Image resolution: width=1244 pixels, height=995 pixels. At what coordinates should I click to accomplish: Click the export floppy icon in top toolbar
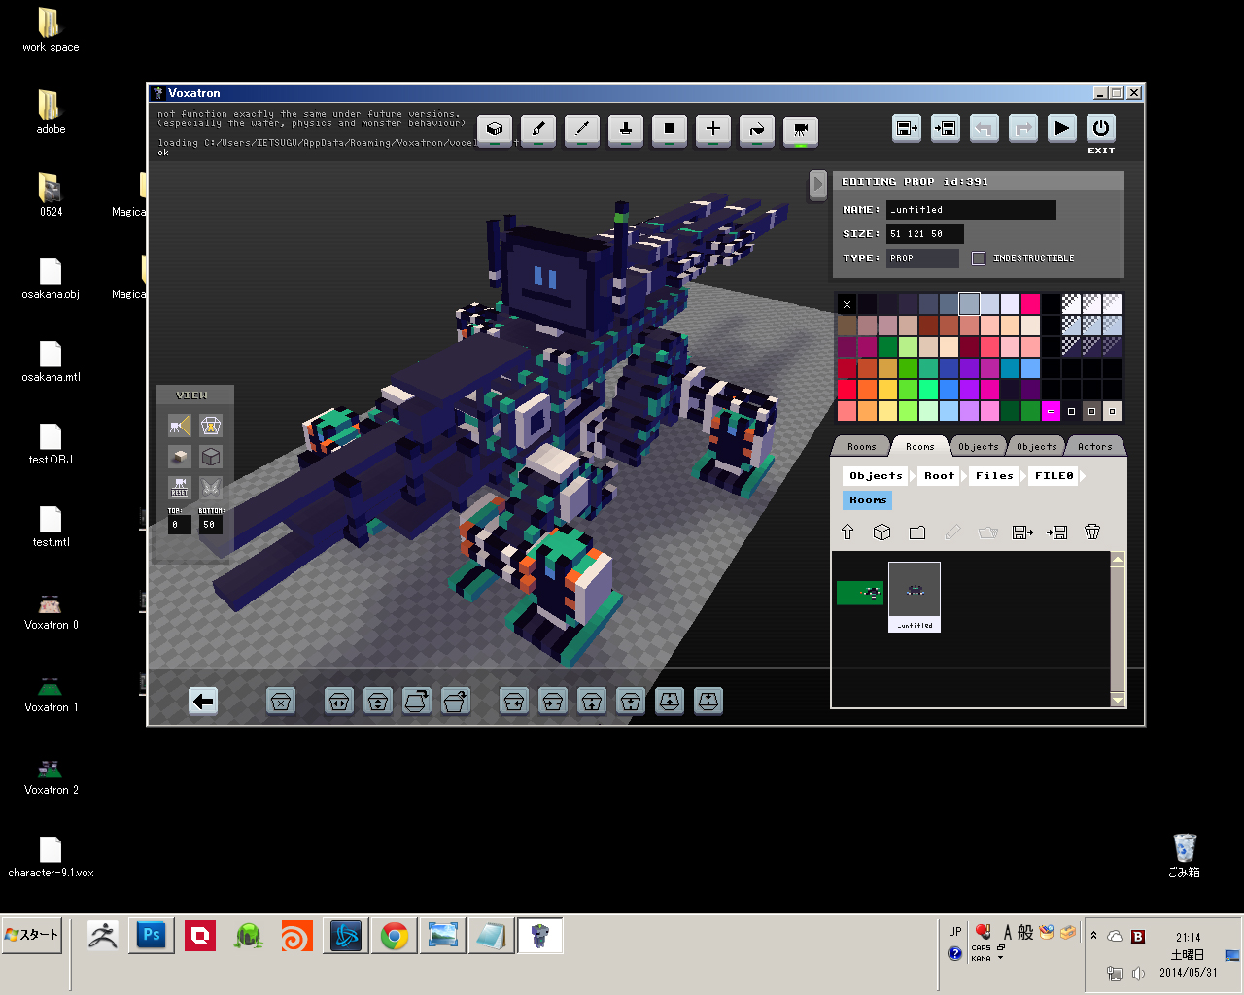(907, 128)
